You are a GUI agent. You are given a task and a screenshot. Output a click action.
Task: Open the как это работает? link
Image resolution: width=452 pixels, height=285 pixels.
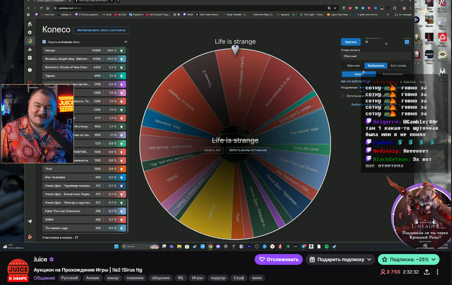[x=353, y=81]
